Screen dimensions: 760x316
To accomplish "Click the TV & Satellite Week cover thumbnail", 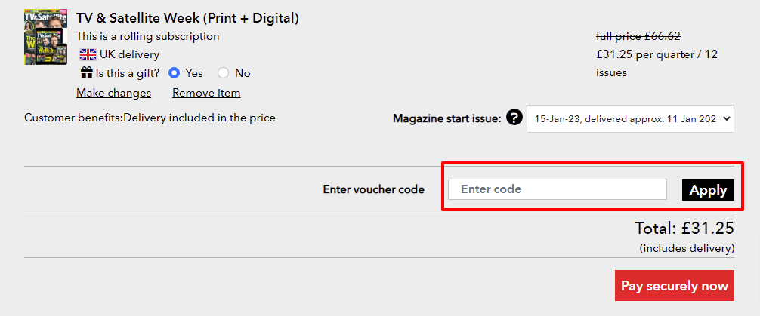I will (45, 37).
